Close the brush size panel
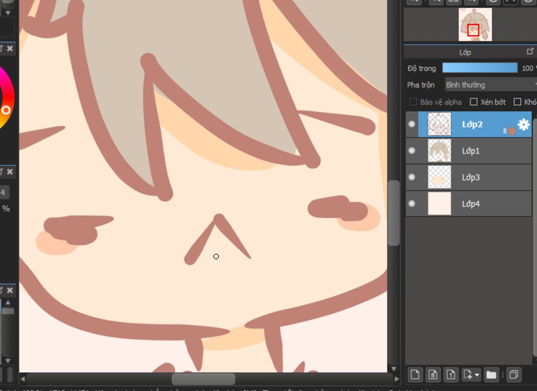The width and height of the screenshot is (537, 391). pos(10,171)
